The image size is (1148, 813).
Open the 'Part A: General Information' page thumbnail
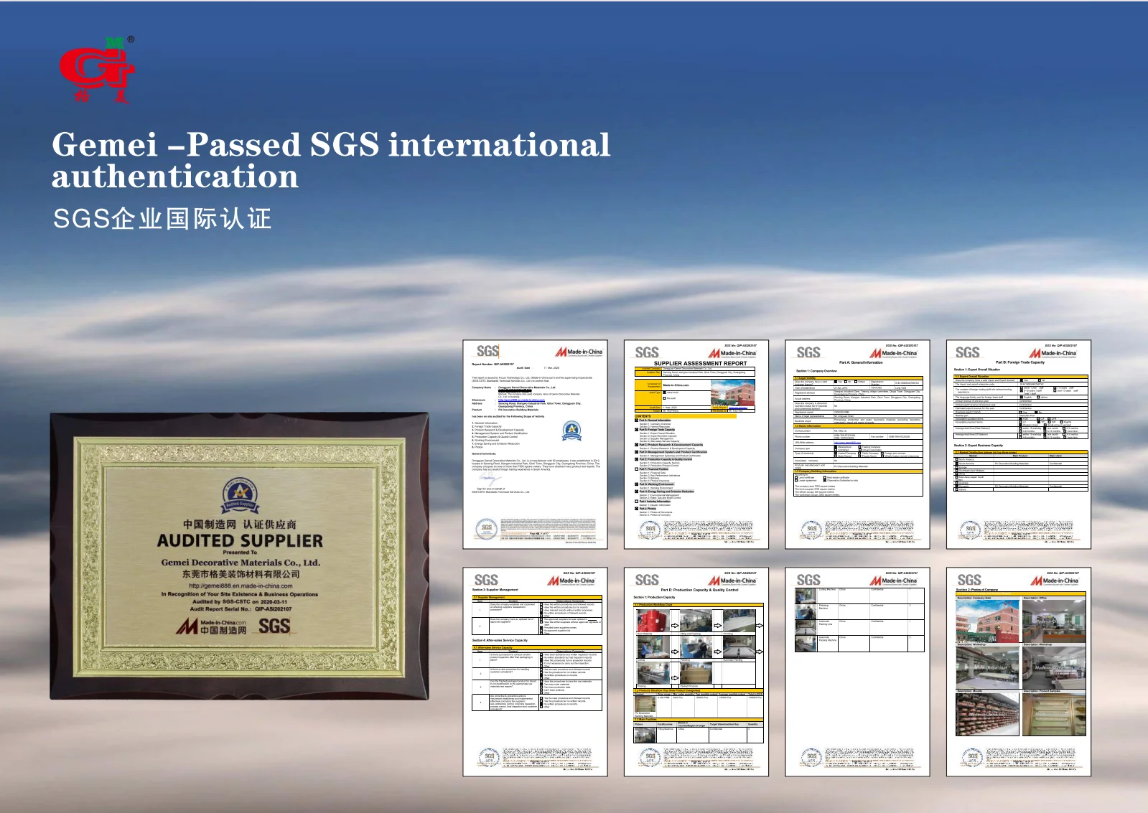[858, 444]
